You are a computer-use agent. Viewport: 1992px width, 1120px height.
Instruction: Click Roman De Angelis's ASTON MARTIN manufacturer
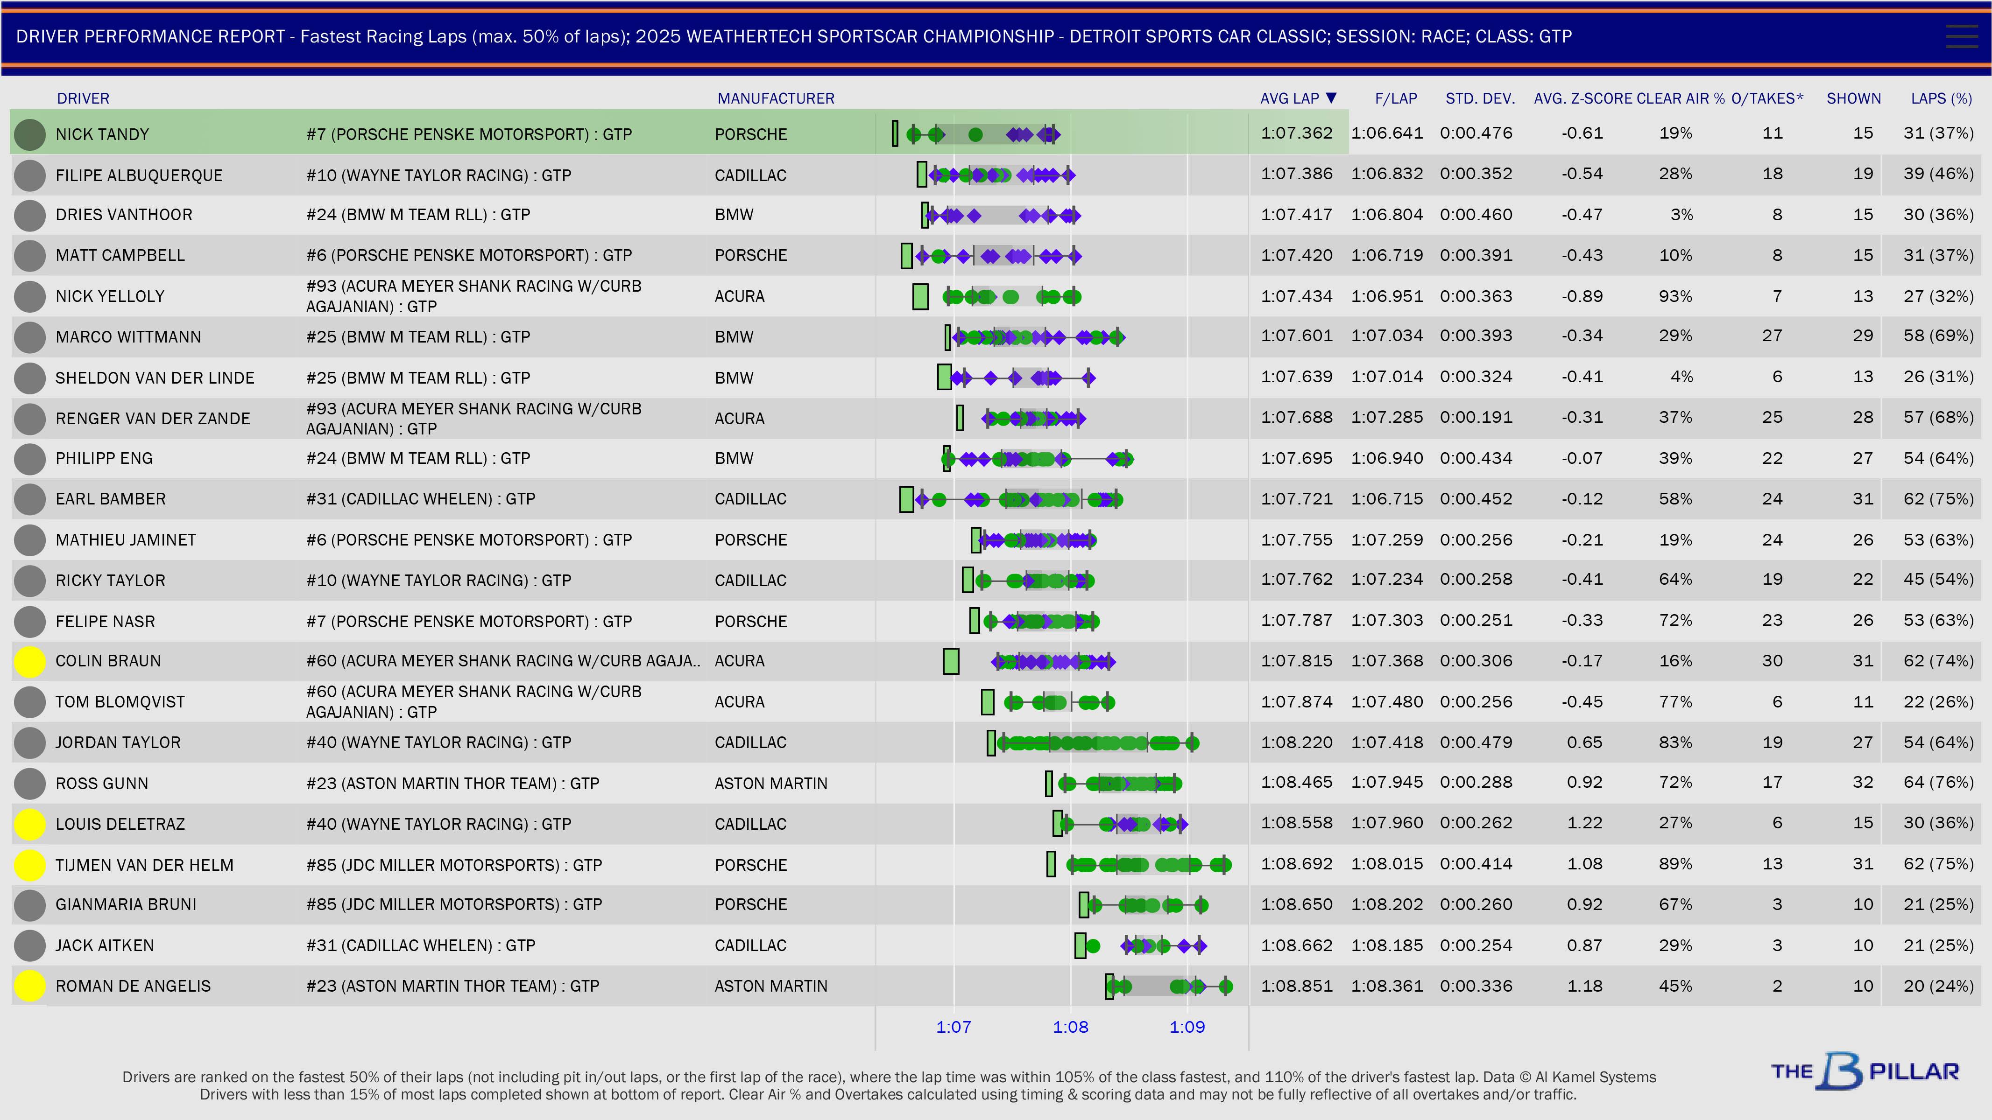click(771, 986)
